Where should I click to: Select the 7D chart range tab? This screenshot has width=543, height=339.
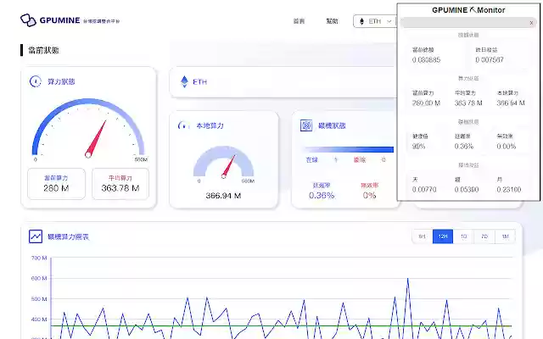click(484, 236)
